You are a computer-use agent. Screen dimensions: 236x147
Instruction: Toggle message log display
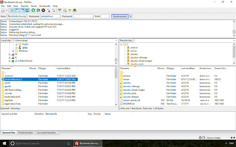(x=12, y=10)
